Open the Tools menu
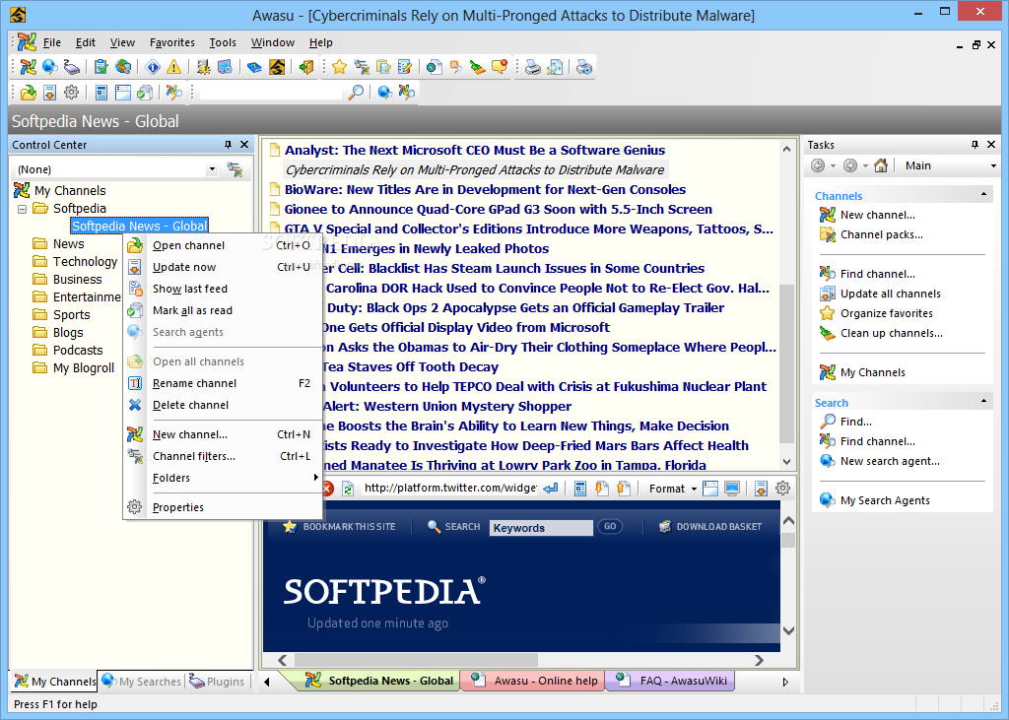This screenshot has height=720, width=1009. [x=223, y=42]
